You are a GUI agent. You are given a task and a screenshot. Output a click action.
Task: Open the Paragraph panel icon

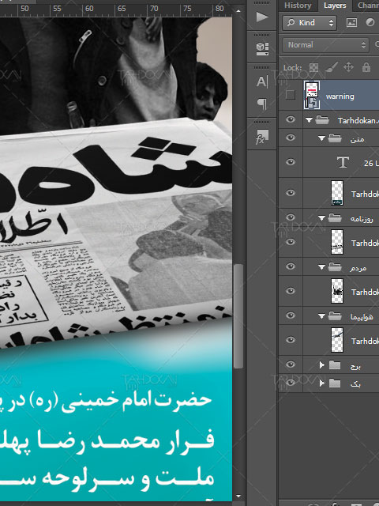point(262,104)
